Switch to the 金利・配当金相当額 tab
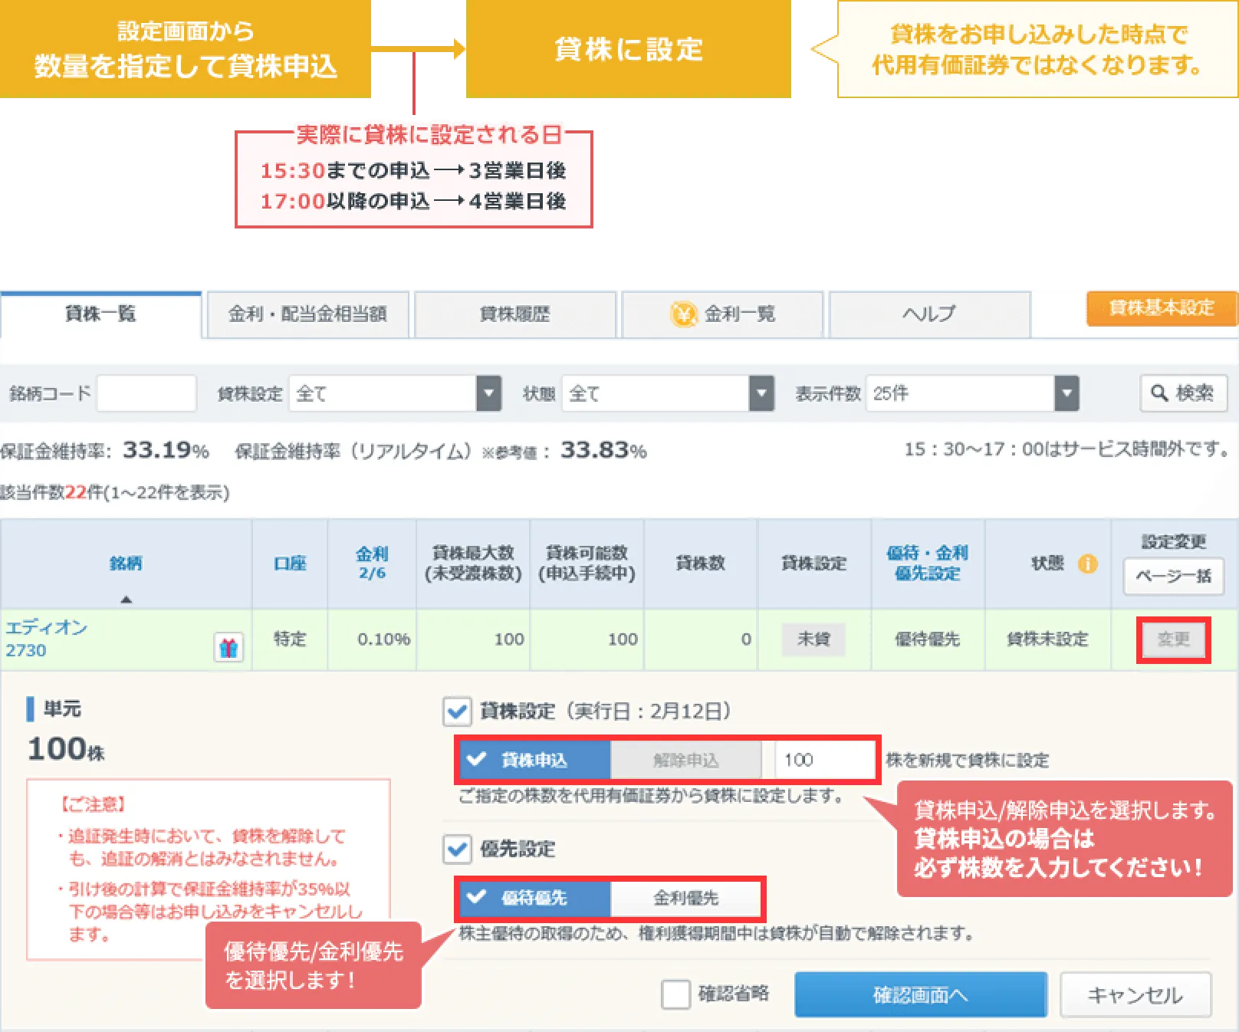This screenshot has height=1032, width=1239. click(x=307, y=314)
